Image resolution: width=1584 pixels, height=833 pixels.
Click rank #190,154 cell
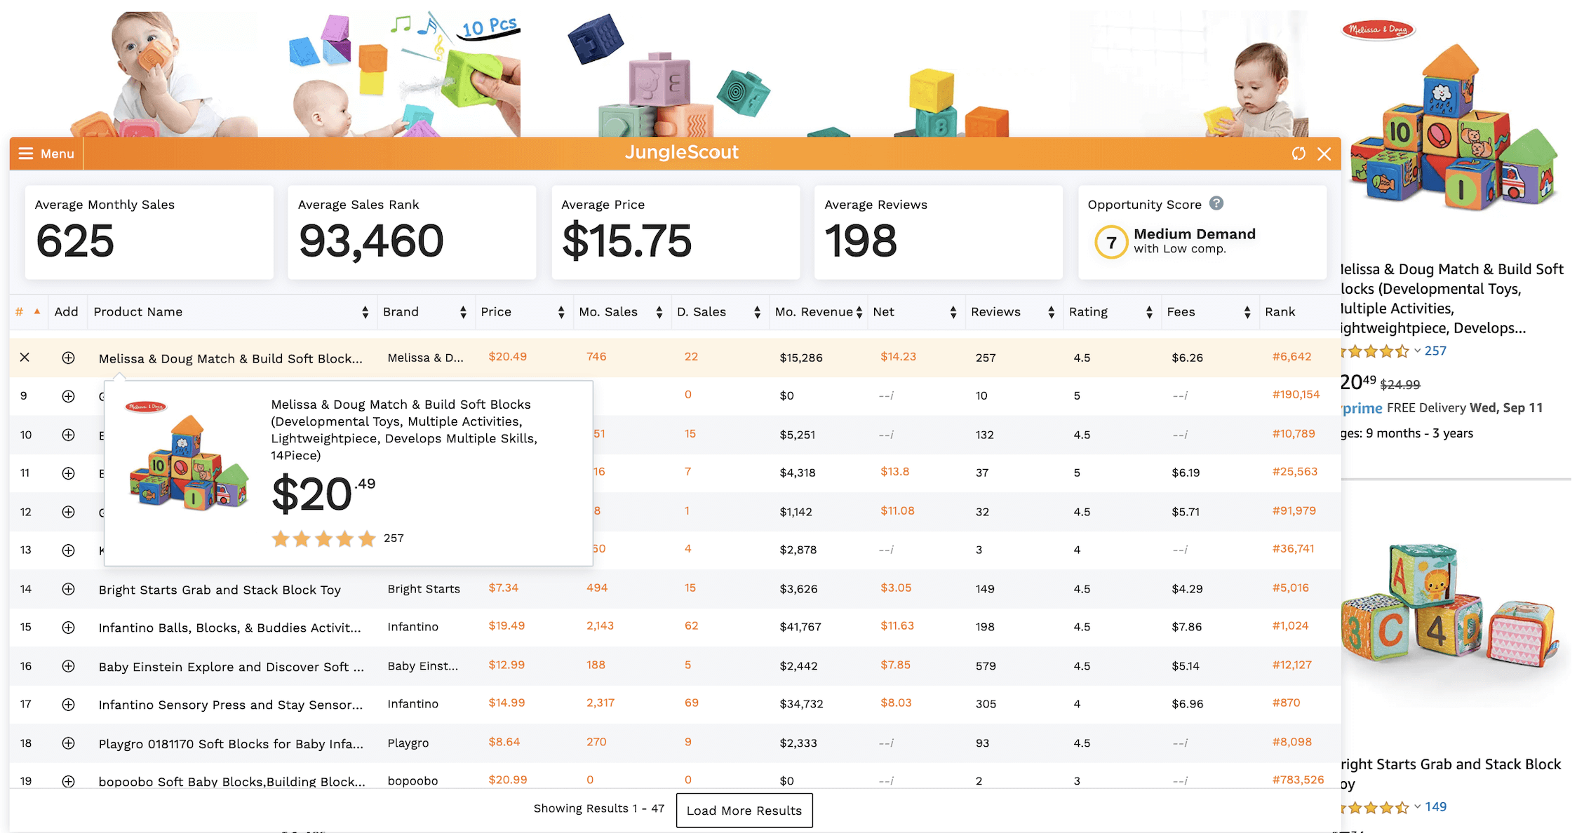coord(1296,395)
